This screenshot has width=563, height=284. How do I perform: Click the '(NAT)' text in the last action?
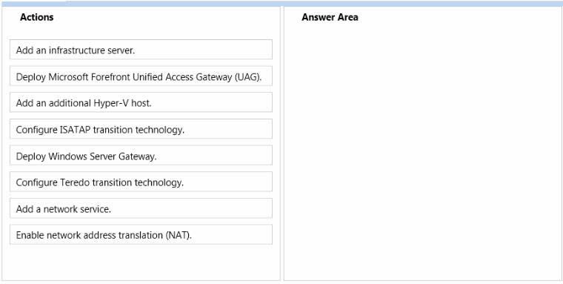click(x=179, y=236)
